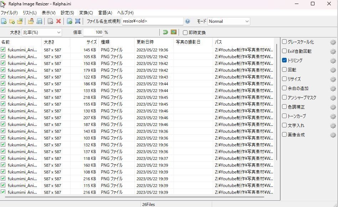
Task: Click the save list icon
Action: tap(39, 21)
